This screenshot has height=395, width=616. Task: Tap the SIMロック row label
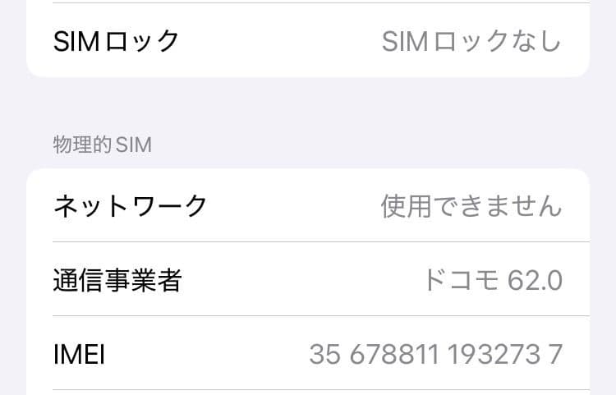pyautogui.click(x=116, y=40)
